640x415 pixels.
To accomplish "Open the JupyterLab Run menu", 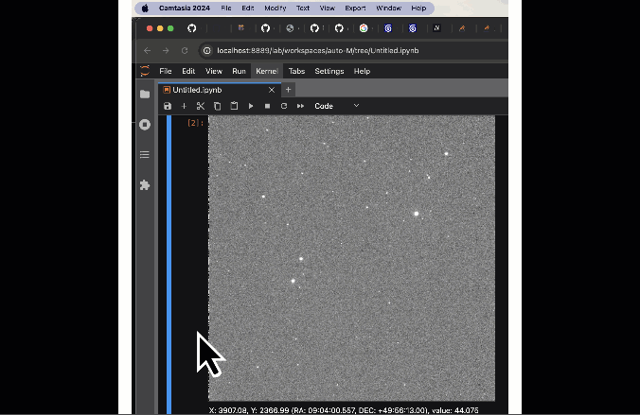I will pyautogui.click(x=239, y=71).
